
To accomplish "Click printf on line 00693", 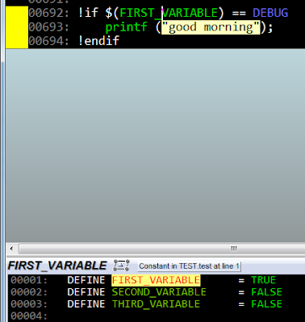I will [x=126, y=27].
